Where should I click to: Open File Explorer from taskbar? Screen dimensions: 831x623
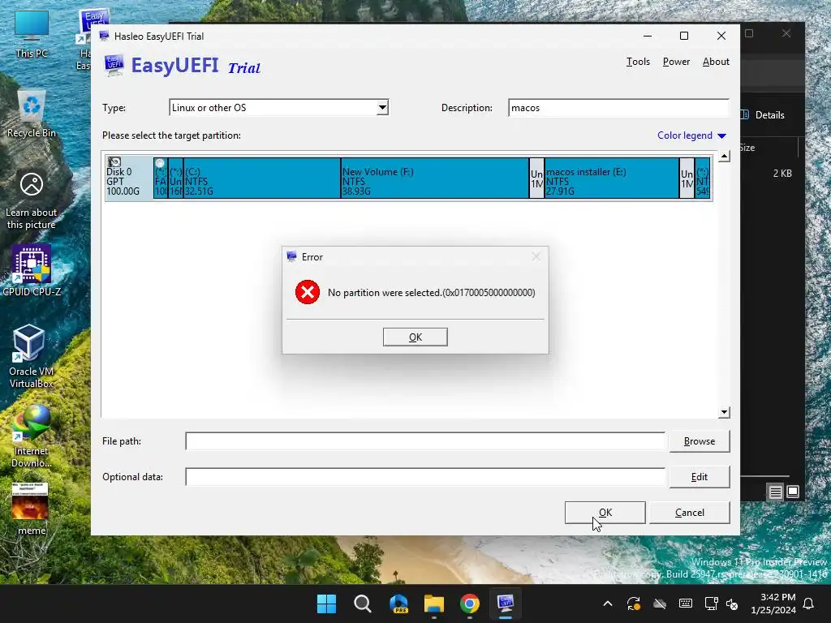tap(434, 604)
